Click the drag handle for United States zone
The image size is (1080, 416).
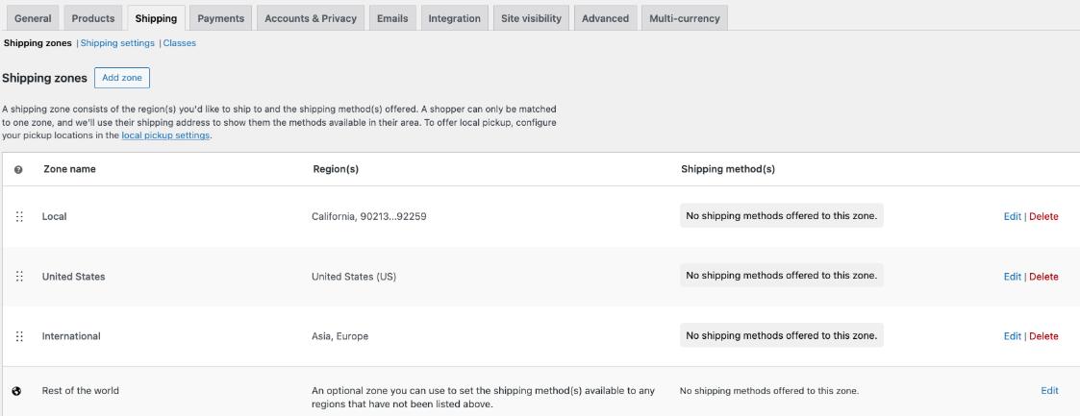point(19,277)
